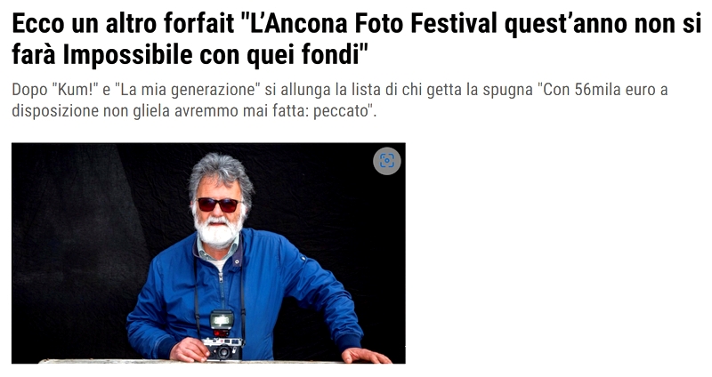This screenshot has width=712, height=377.
Task: Click the visual search lens icon on photo
Action: coord(387,161)
